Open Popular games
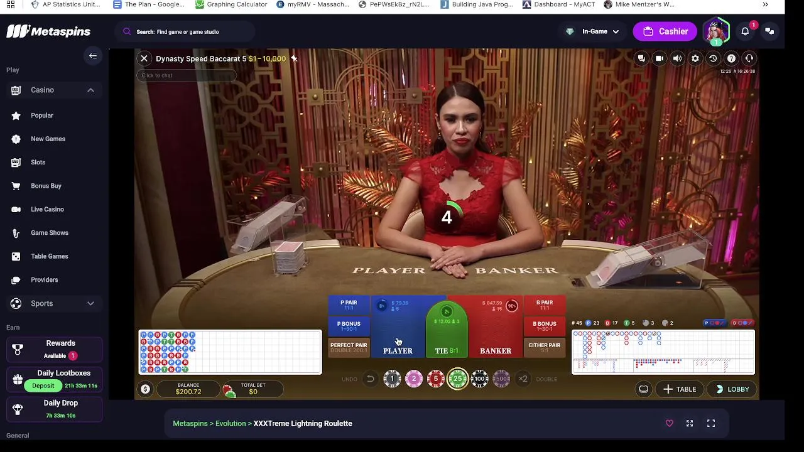 (42, 116)
